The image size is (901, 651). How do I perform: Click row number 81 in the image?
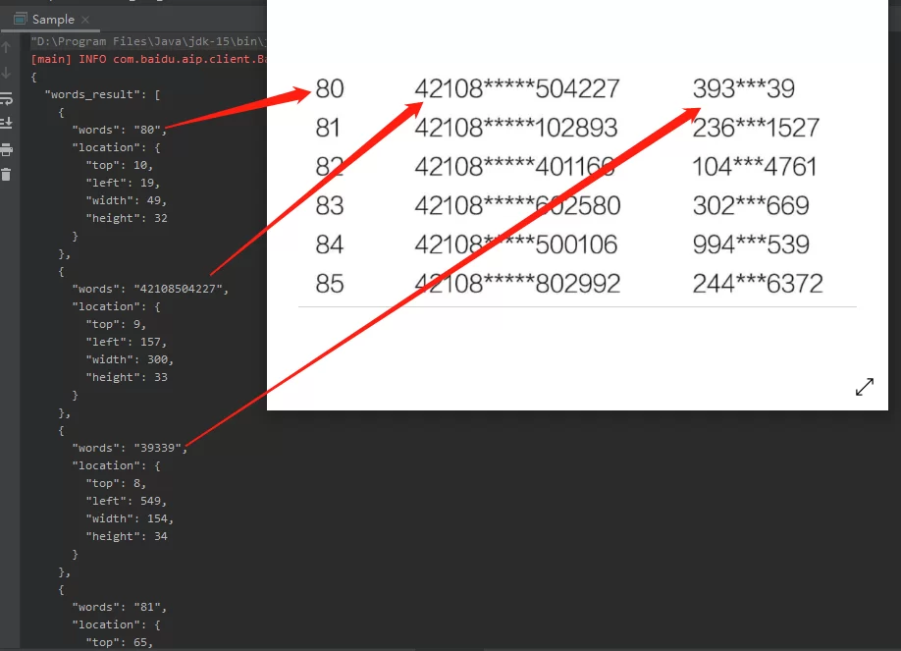point(328,128)
